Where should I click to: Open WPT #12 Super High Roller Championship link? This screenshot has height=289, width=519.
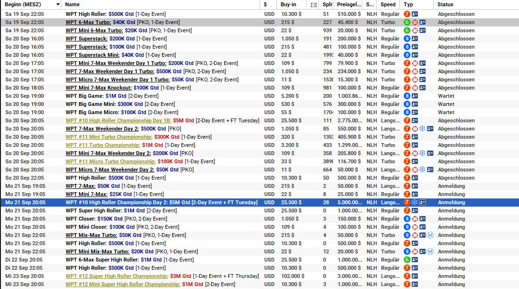117,276
